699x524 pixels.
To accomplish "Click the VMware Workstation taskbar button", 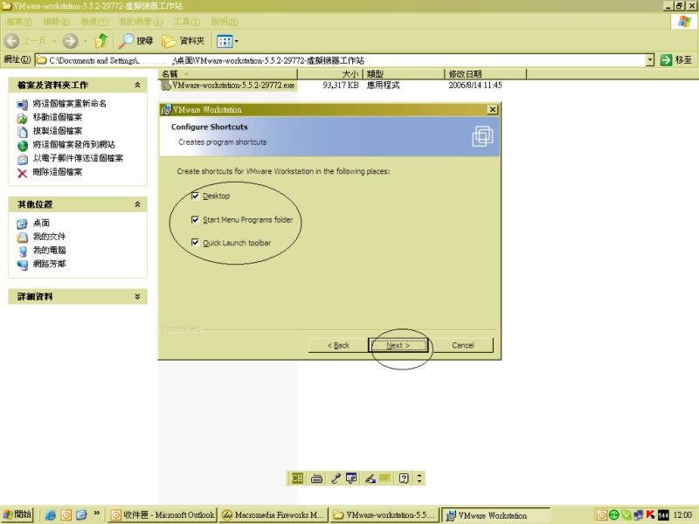I will [495, 515].
